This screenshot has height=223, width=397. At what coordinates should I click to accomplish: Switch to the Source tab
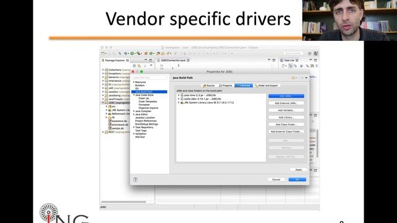(x=209, y=85)
